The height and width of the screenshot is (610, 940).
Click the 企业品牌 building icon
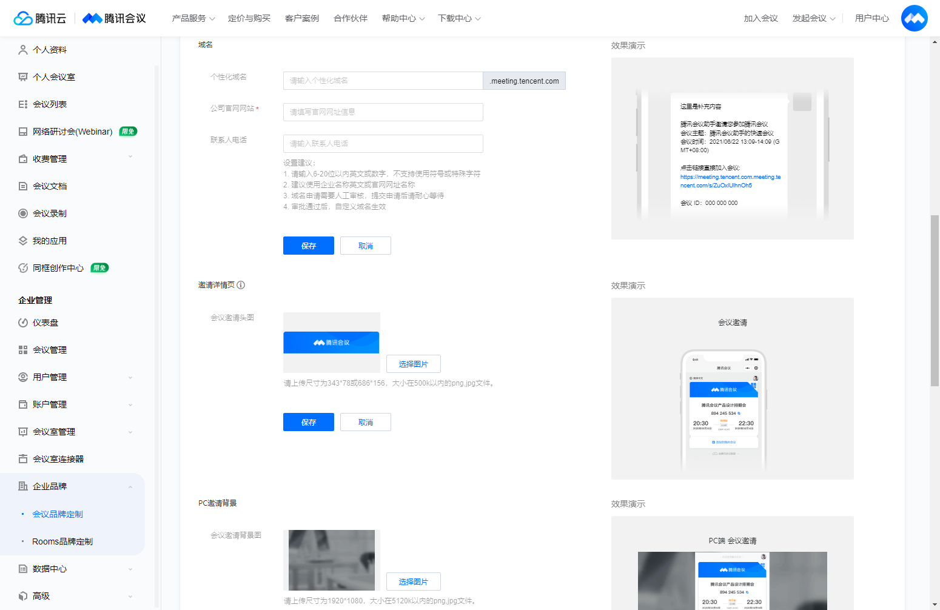[23, 486]
